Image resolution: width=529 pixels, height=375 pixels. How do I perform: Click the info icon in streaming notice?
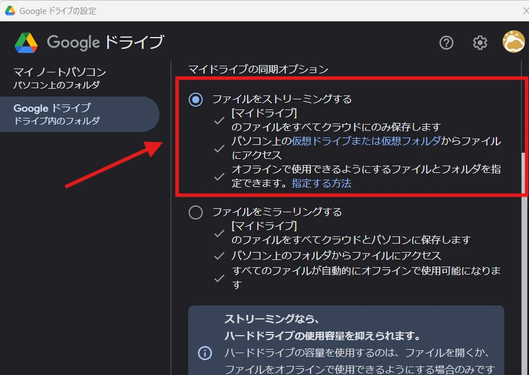click(x=205, y=353)
